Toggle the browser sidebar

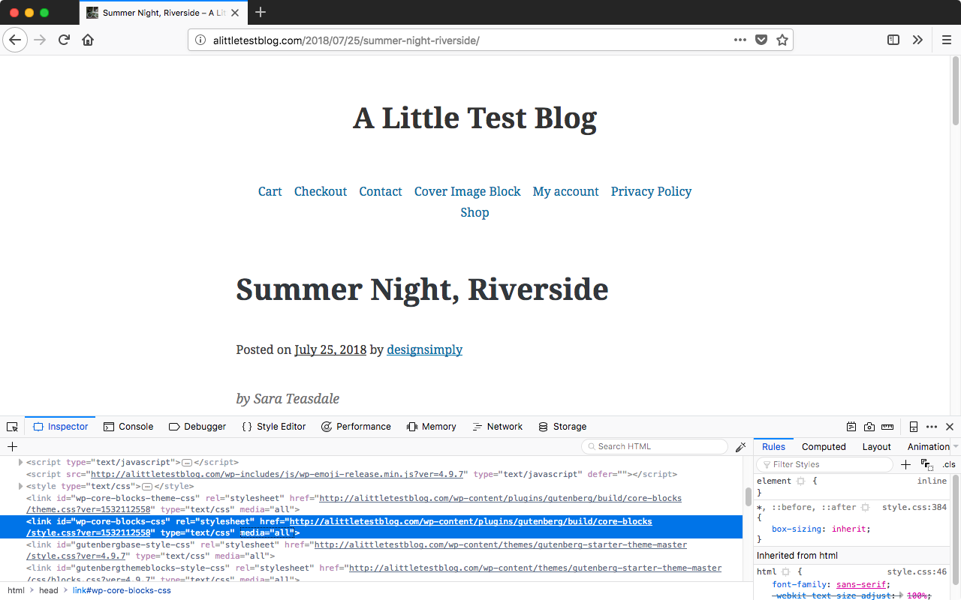point(893,40)
